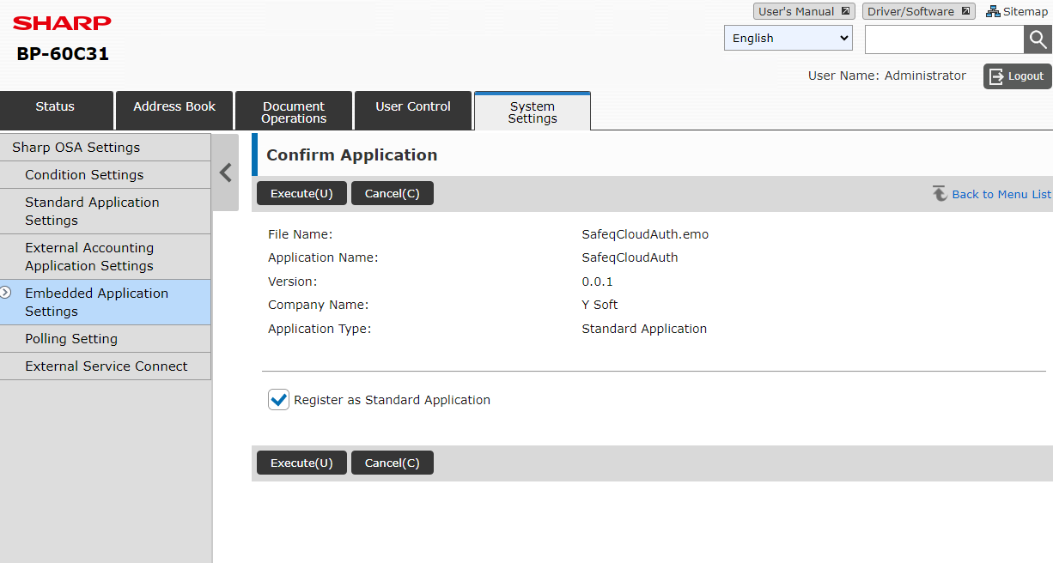
Task: Go to the Document Operations tab
Action: click(294, 112)
